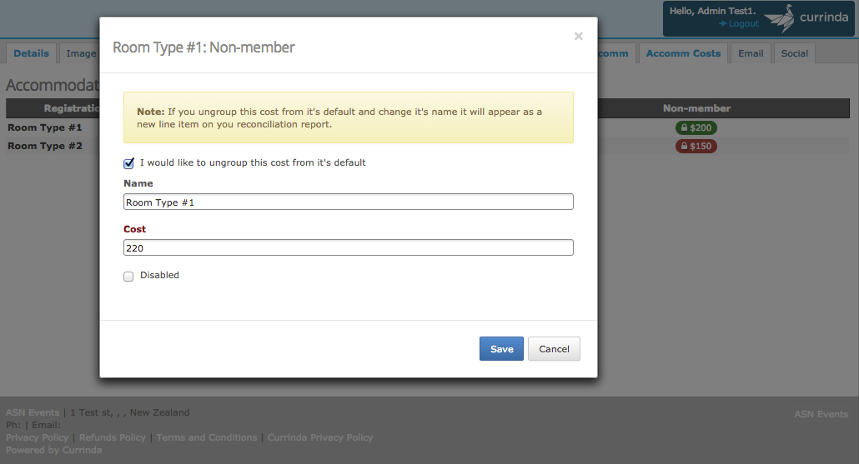This screenshot has height=464, width=859.
Task: Open Currinda Privacy Policy footer link
Action: click(x=320, y=437)
